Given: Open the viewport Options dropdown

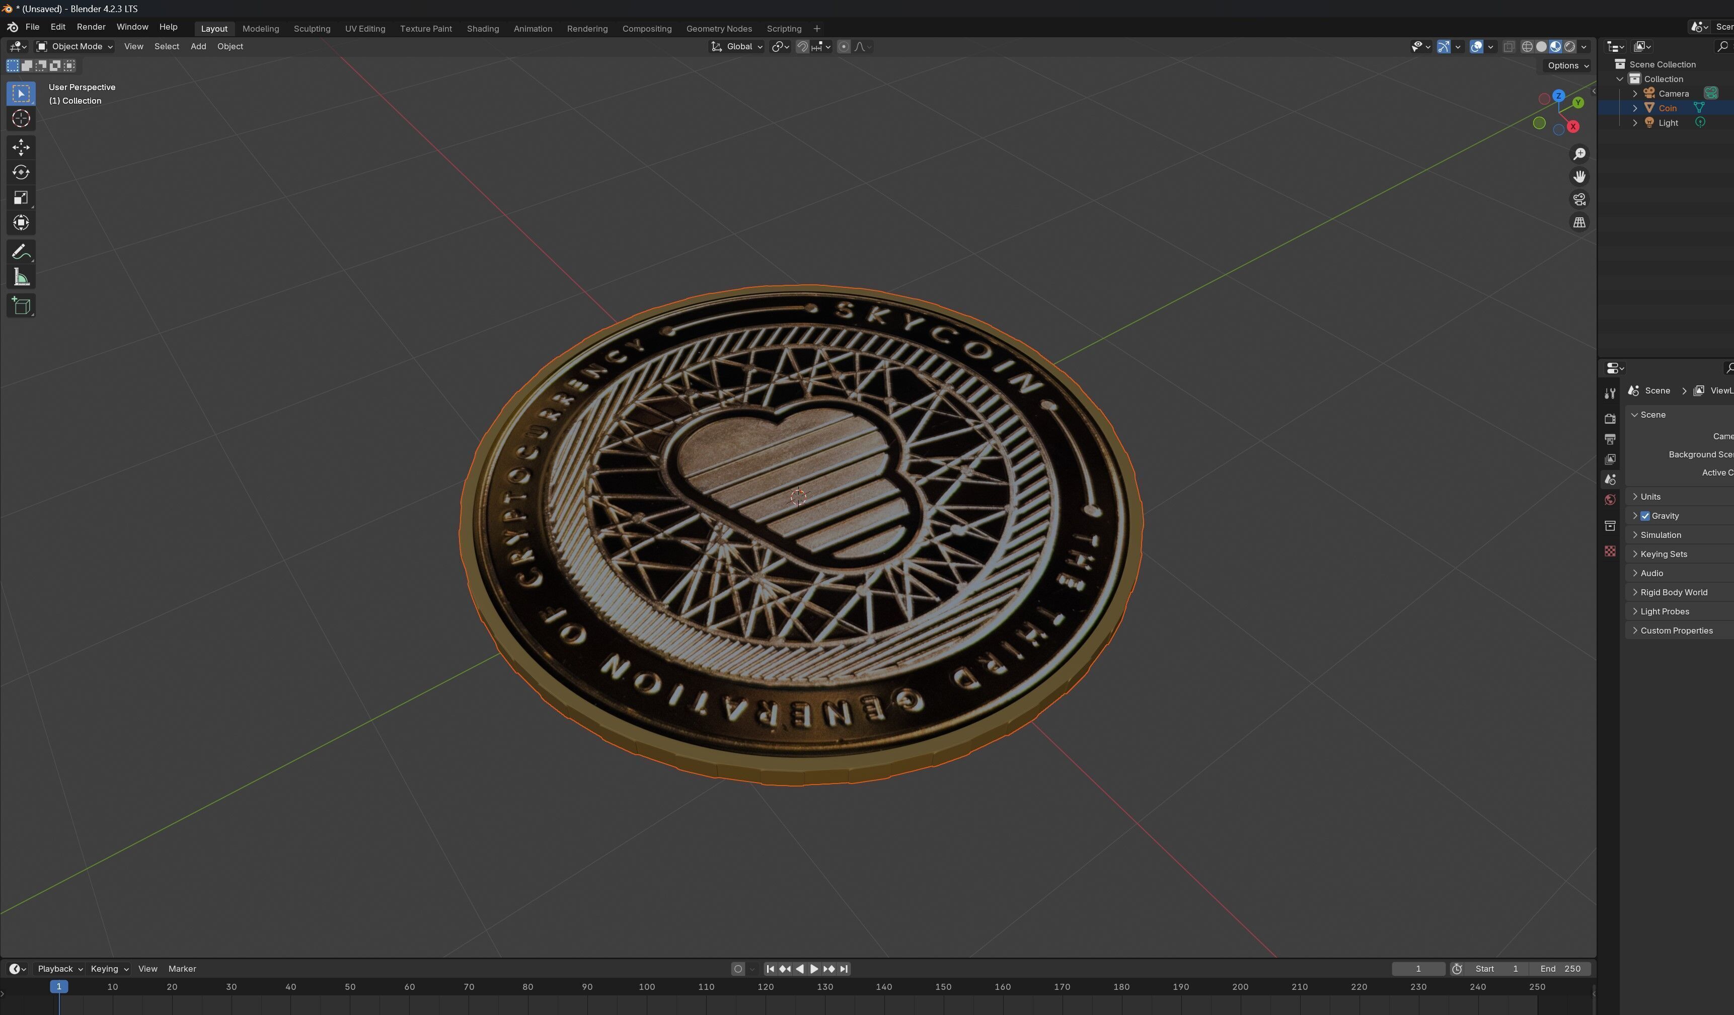Looking at the screenshot, I should (x=1567, y=65).
